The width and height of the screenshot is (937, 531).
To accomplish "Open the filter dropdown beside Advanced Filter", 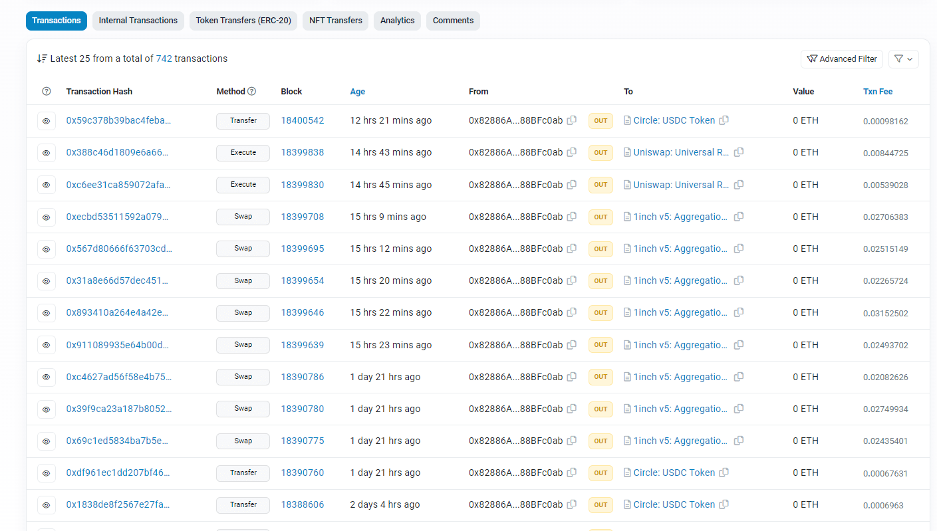I will point(903,58).
